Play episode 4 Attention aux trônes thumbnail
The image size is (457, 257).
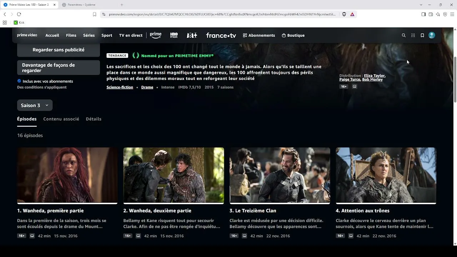[386, 175]
